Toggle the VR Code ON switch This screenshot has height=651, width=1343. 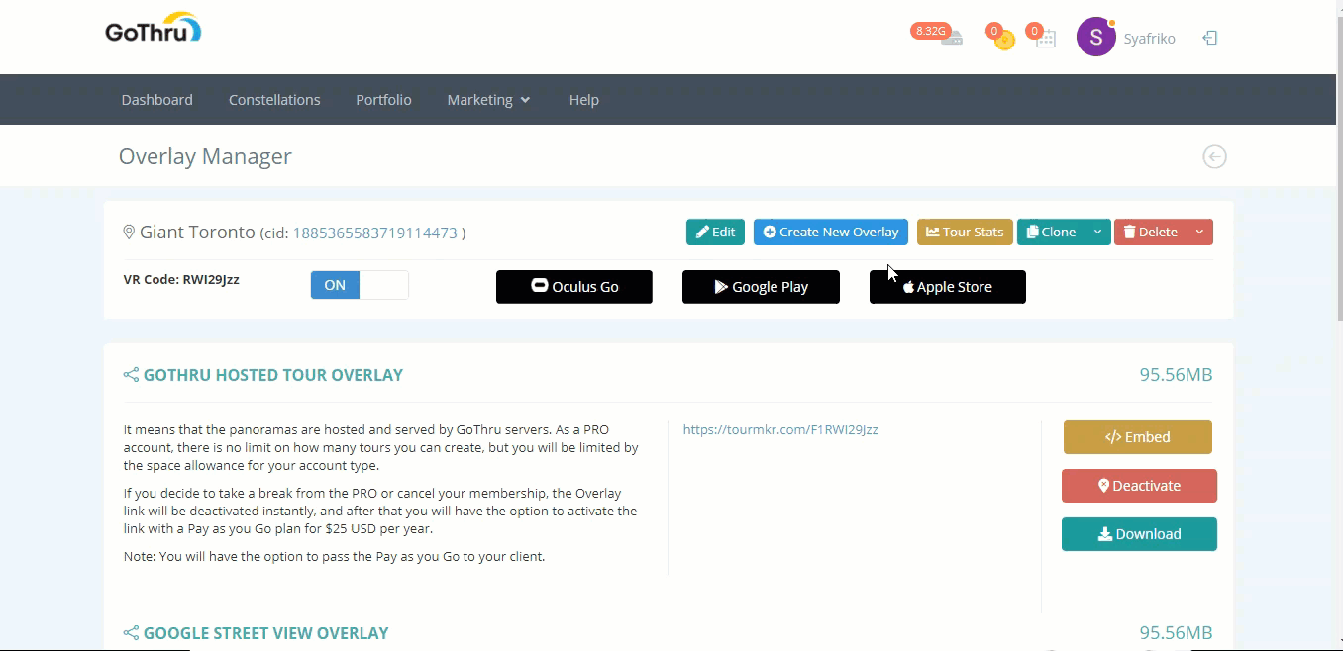[359, 285]
